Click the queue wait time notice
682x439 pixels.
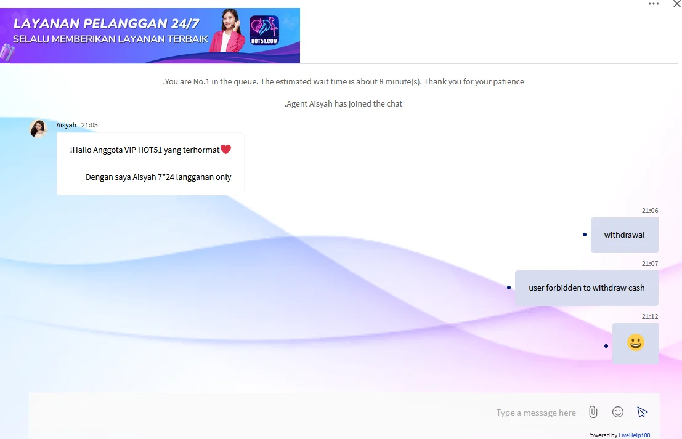click(x=344, y=82)
